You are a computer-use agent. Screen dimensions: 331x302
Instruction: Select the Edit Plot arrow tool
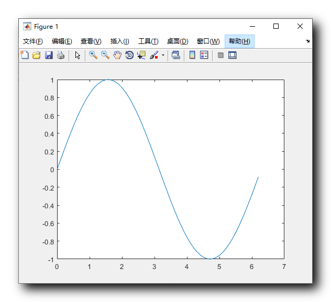coord(78,55)
